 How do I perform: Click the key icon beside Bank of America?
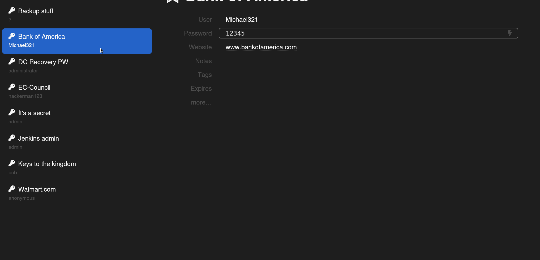(12, 36)
